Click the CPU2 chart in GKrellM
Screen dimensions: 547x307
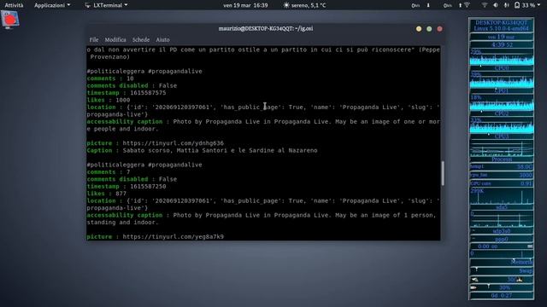point(502,102)
